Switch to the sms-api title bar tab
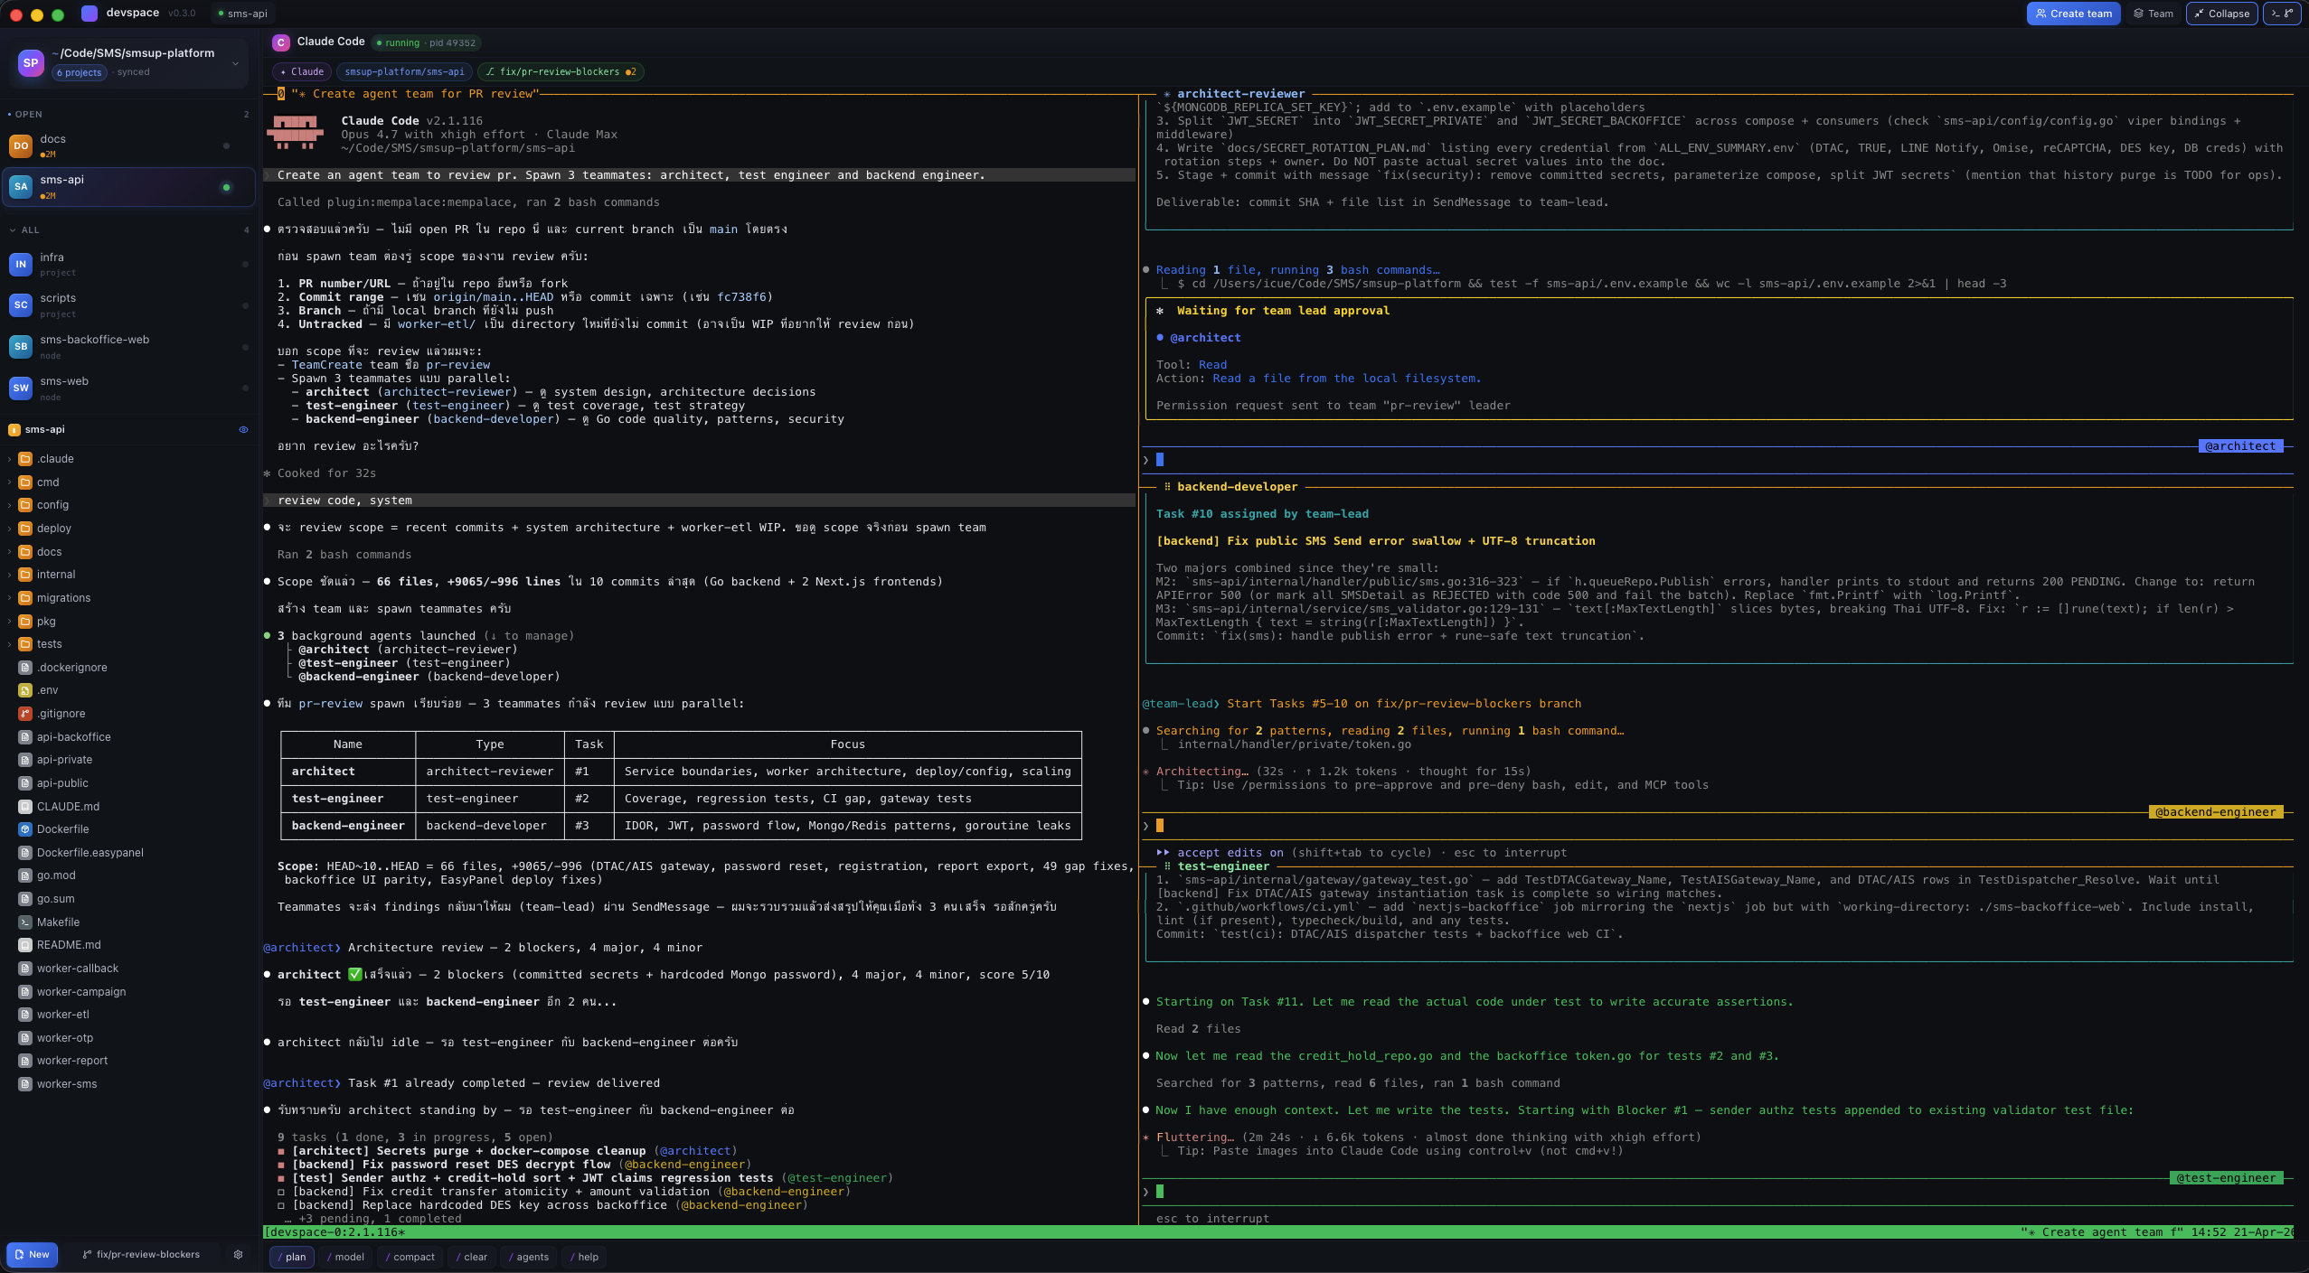2309x1273 pixels. click(x=242, y=14)
